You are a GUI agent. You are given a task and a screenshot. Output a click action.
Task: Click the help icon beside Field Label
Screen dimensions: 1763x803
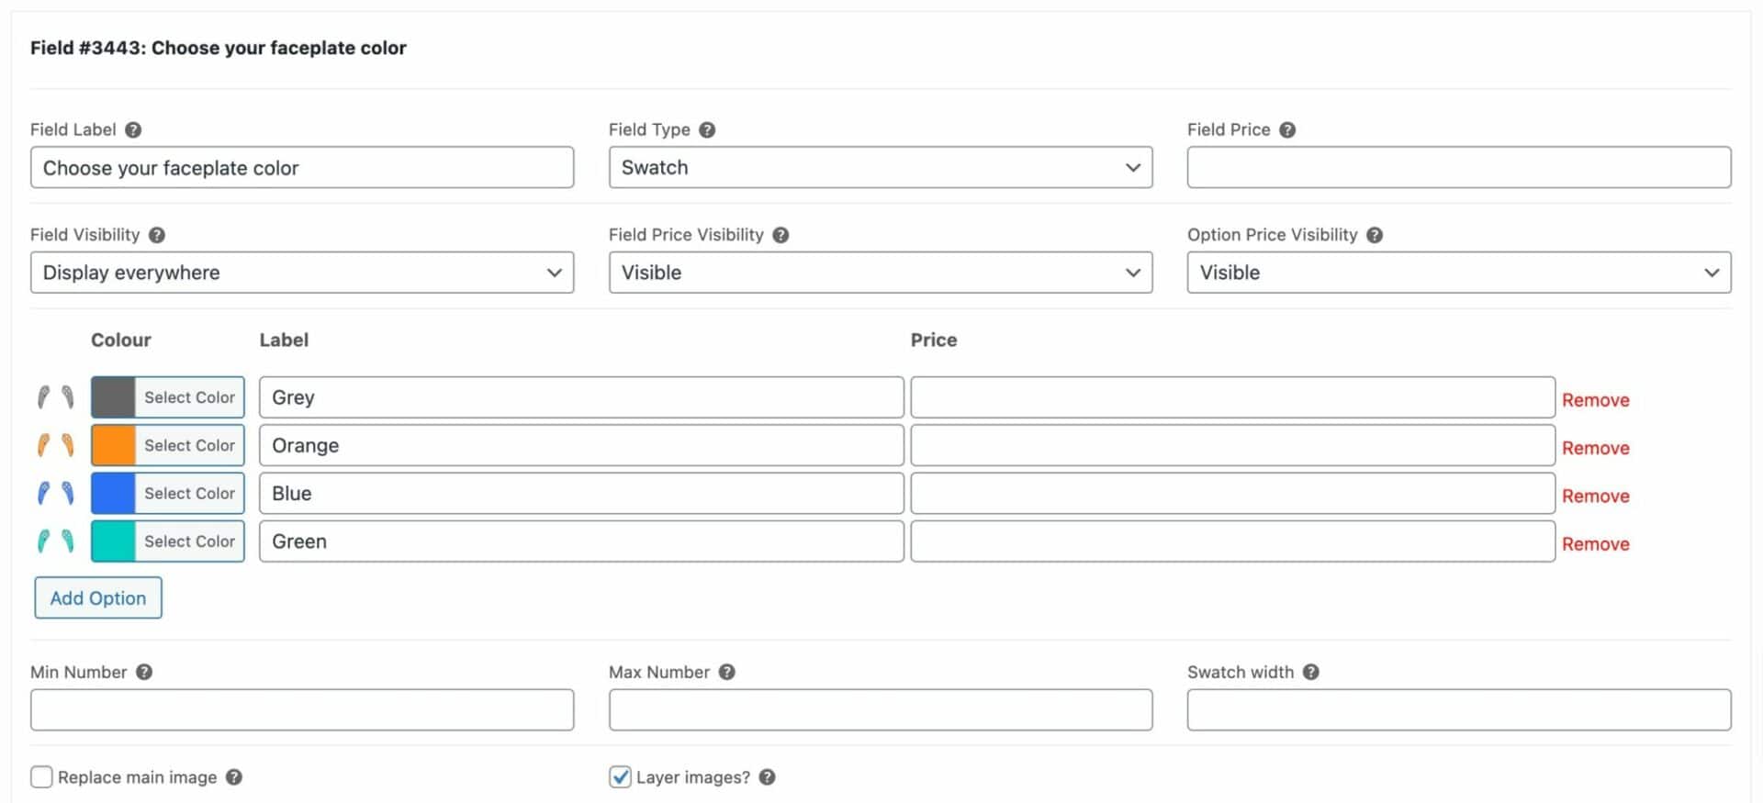click(133, 129)
